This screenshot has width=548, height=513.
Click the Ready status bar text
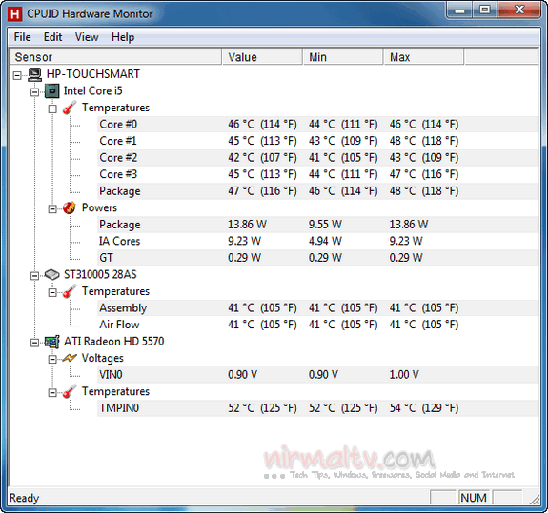pyautogui.click(x=24, y=498)
